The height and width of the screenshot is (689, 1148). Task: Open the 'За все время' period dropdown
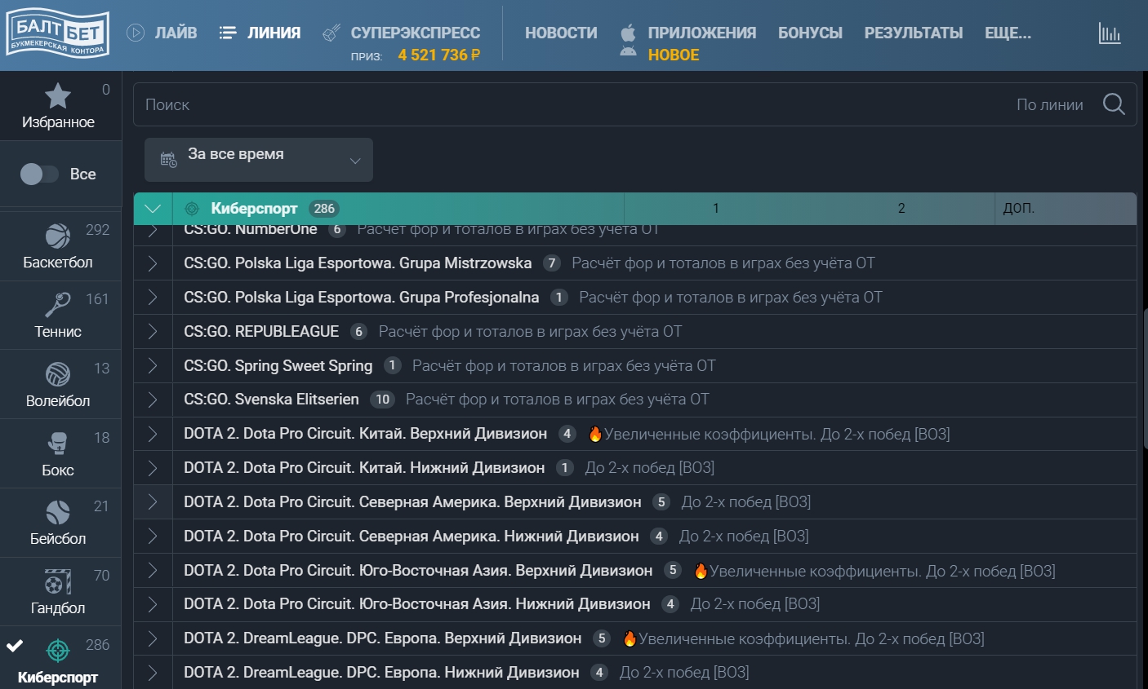(x=259, y=160)
